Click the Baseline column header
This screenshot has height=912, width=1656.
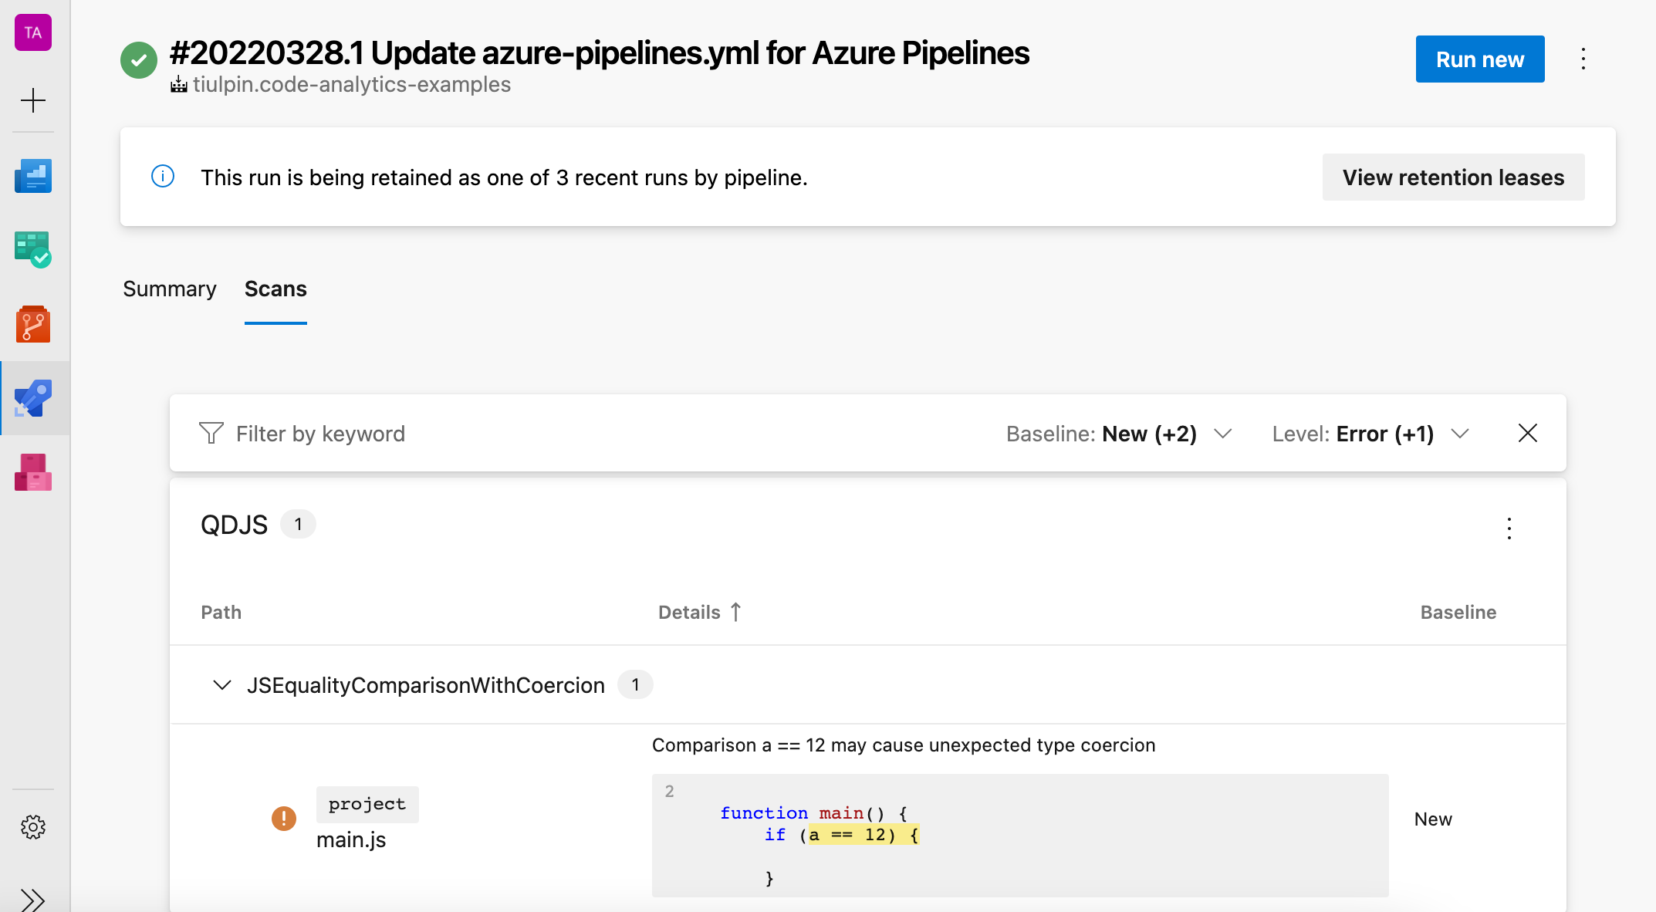click(1458, 612)
